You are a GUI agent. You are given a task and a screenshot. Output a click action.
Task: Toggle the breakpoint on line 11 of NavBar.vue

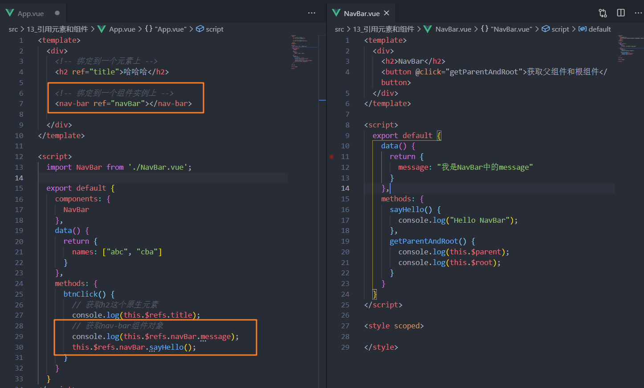pos(331,156)
